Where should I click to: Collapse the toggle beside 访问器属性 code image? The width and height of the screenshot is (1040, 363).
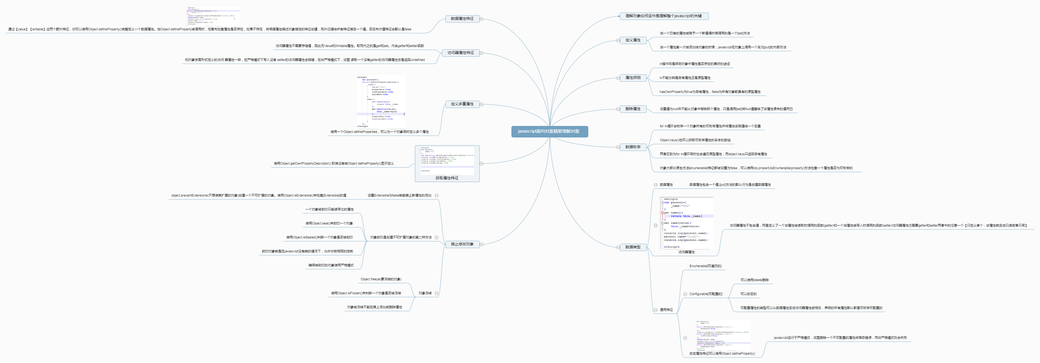click(656, 226)
